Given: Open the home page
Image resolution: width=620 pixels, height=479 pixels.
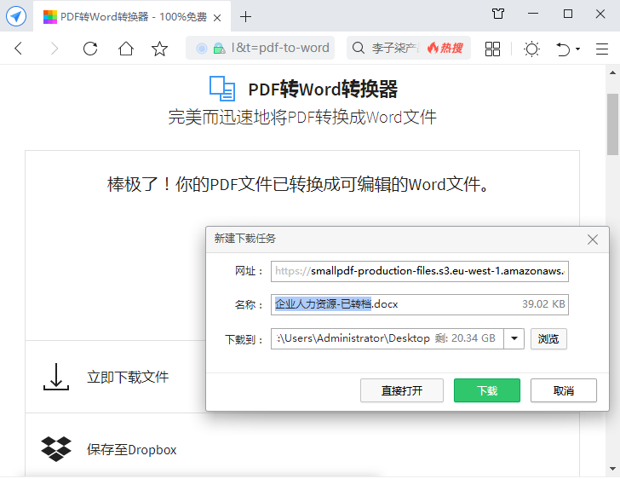Looking at the screenshot, I should click(126, 49).
